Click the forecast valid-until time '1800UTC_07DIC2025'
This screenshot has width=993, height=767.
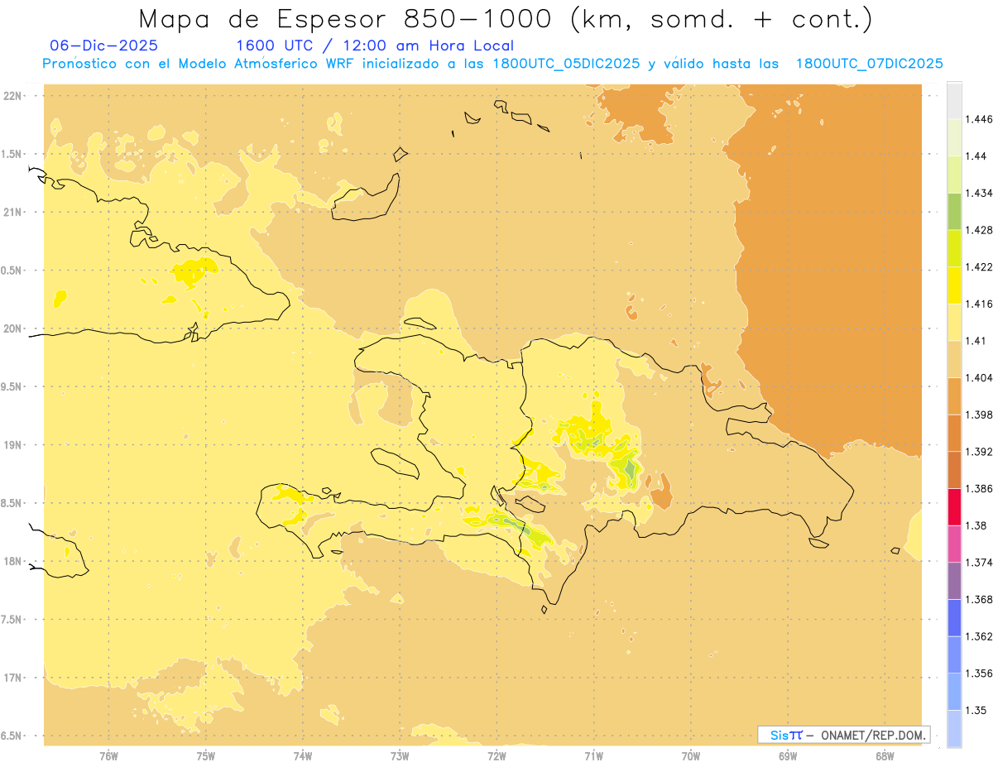pyautogui.click(x=869, y=64)
